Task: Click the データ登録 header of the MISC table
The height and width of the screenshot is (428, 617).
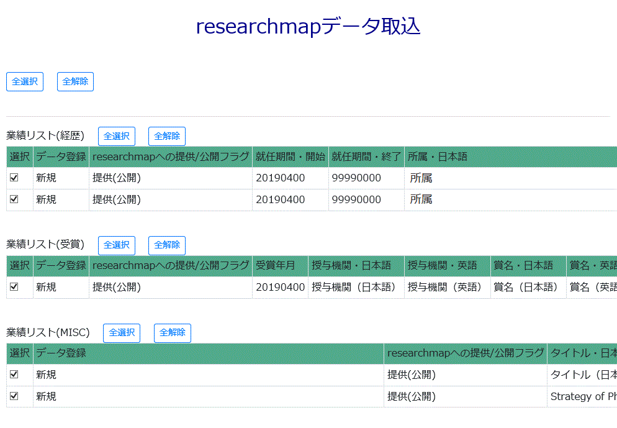Action: point(209,353)
